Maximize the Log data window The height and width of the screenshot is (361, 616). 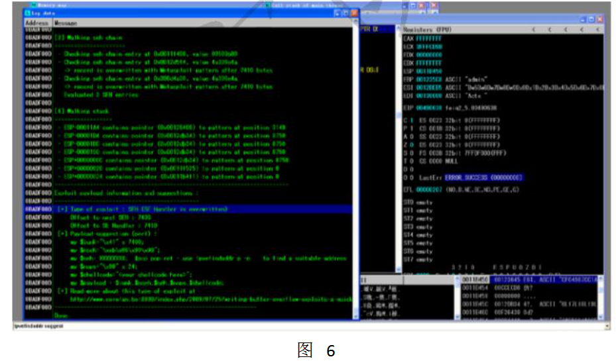click(x=345, y=13)
